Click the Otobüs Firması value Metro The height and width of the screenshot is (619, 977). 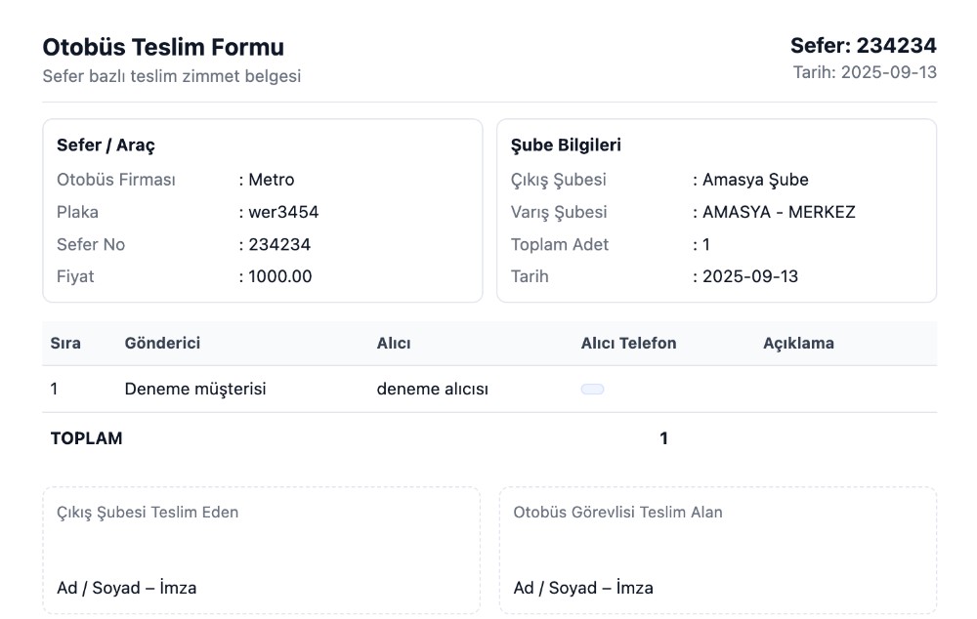271,180
